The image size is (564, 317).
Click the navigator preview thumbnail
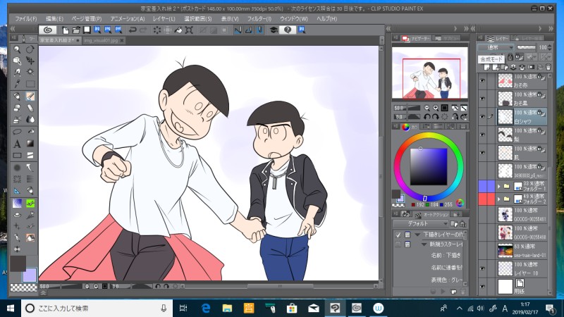(x=430, y=73)
